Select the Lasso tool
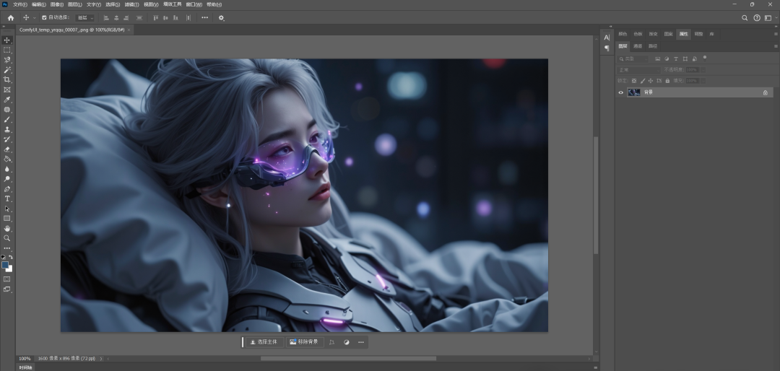Viewport: 780px width, 371px height. (x=7, y=60)
